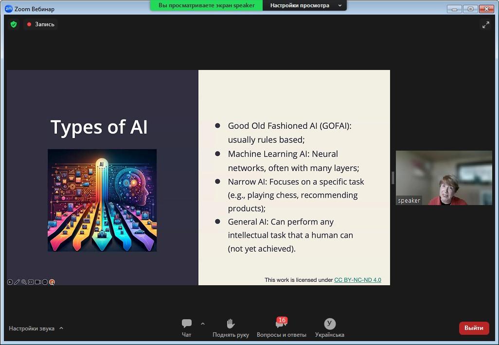The width and height of the screenshot is (499, 345).
Task: Click the Настройки звука audio settings label
Action: (32, 328)
